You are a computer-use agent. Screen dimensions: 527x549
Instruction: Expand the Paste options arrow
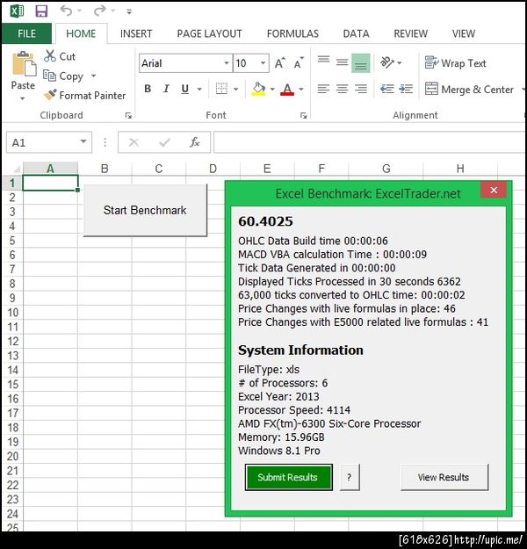pyautogui.click(x=23, y=98)
